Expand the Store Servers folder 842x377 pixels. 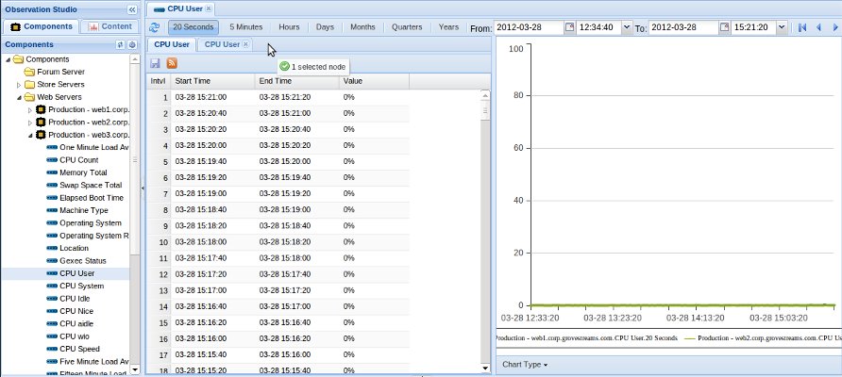click(18, 84)
